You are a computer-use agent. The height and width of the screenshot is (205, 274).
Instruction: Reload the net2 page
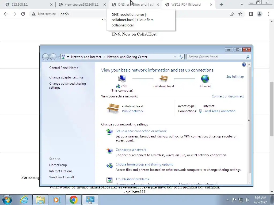tap(23, 14)
